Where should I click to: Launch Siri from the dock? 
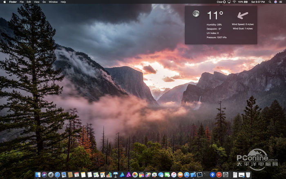tap(44, 175)
